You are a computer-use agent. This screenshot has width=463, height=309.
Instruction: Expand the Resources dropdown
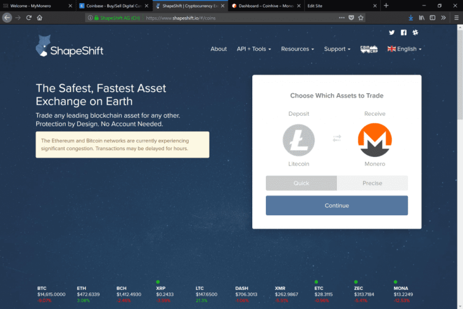tap(298, 49)
